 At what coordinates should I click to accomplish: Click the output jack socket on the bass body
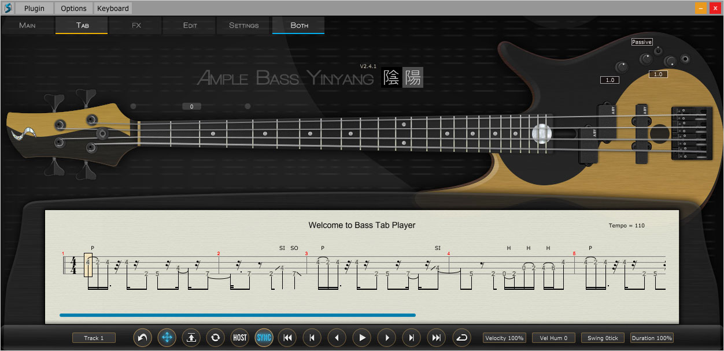click(685, 58)
